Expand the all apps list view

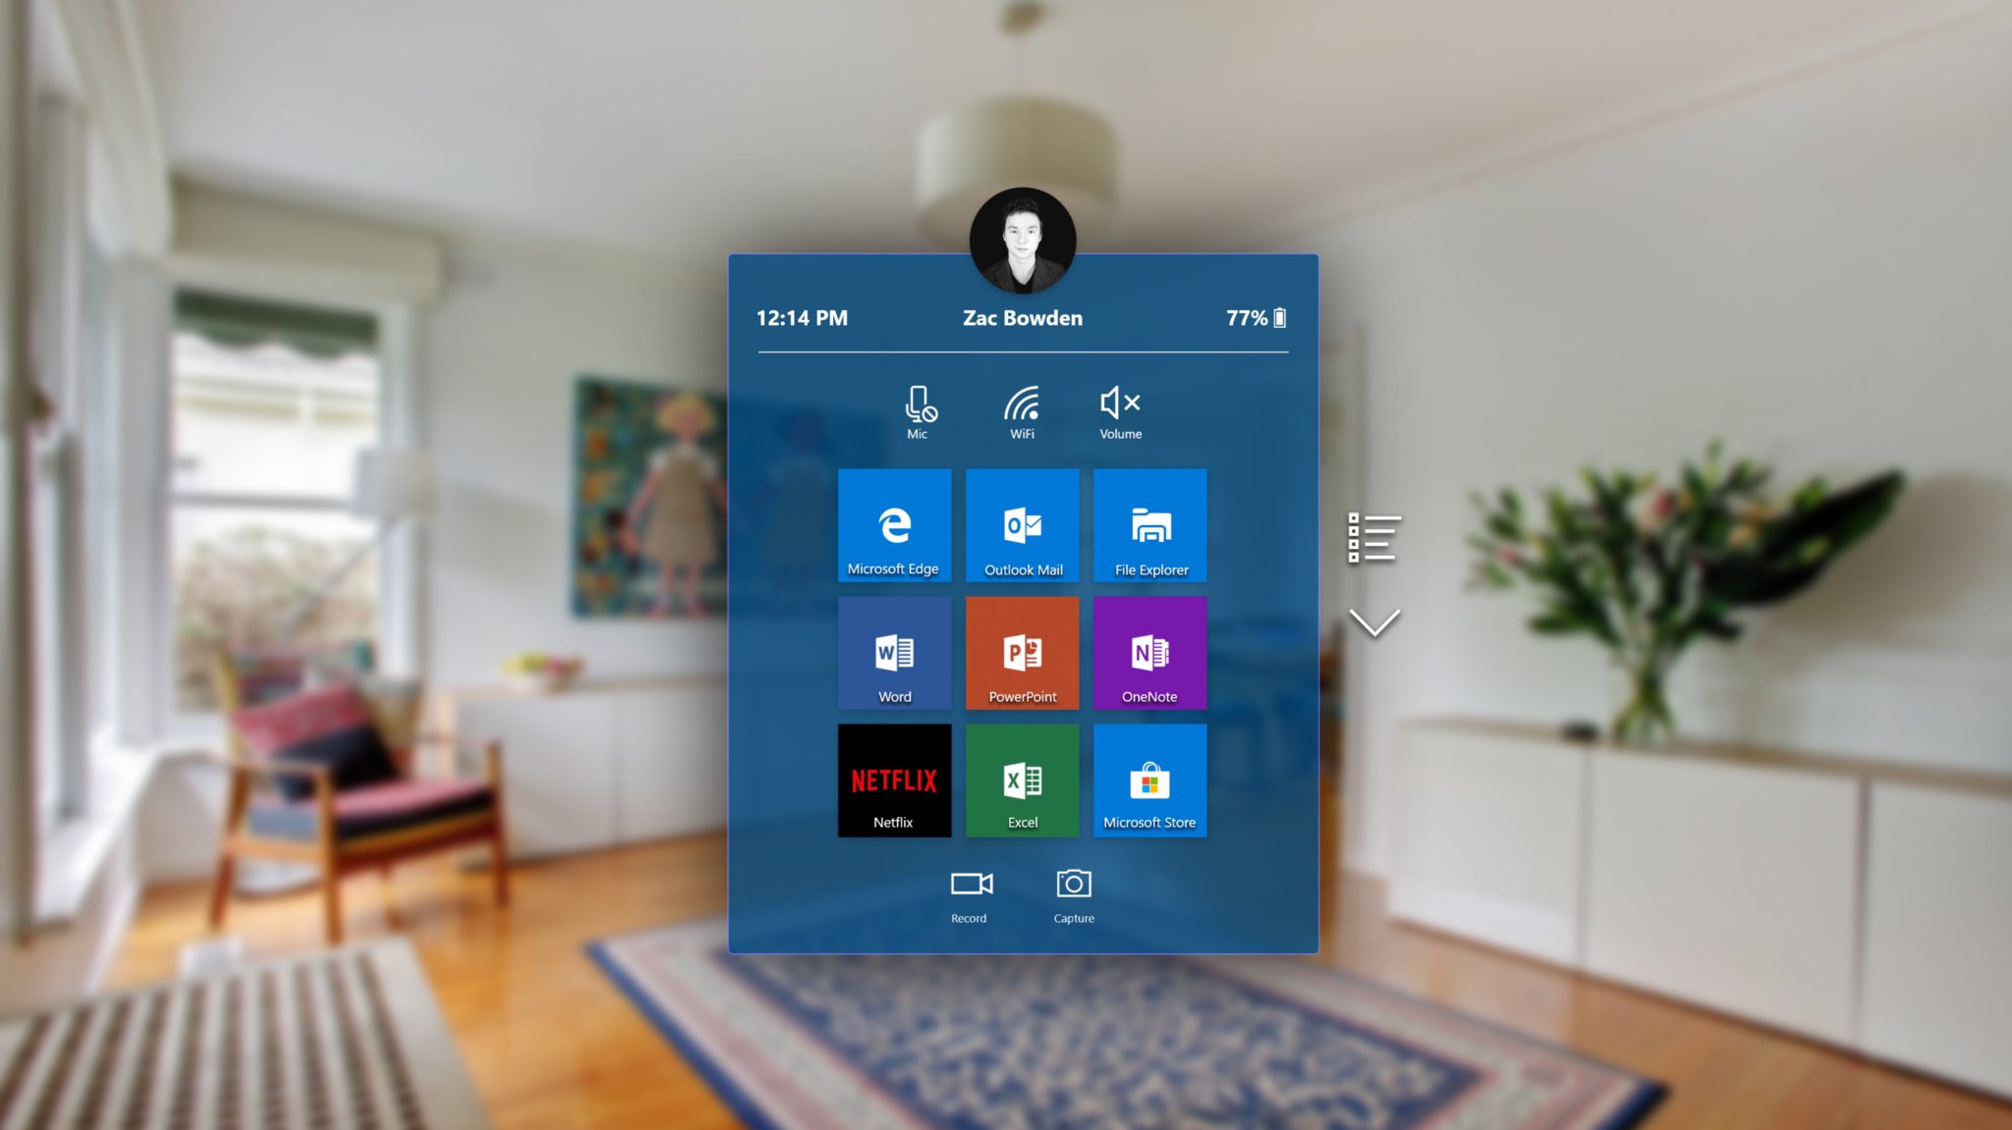pos(1373,540)
